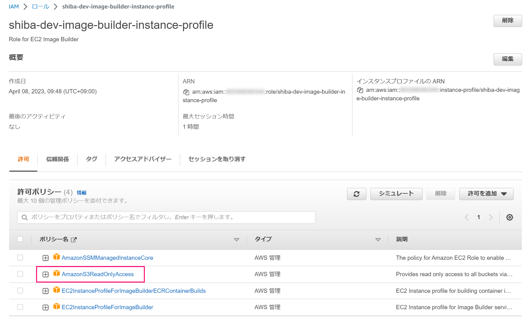
Task: Click 'April 08, 2023, 09:48 (UTC+09:00)' text
Action: pyautogui.click(x=53, y=92)
